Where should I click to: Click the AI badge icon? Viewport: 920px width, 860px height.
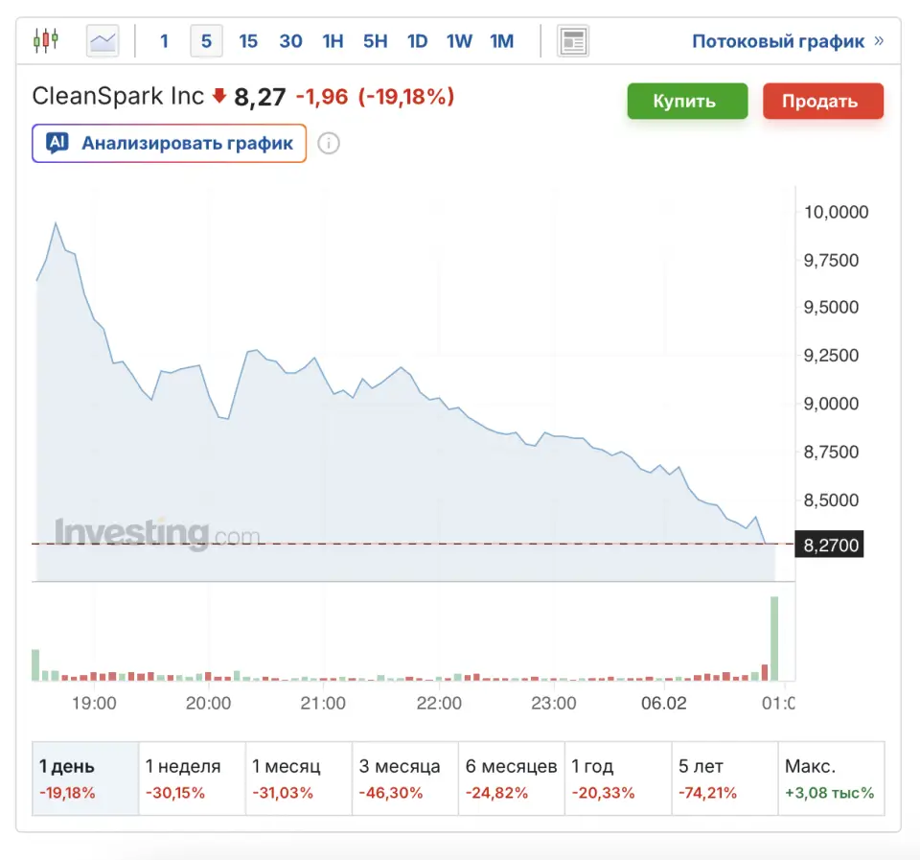57,144
